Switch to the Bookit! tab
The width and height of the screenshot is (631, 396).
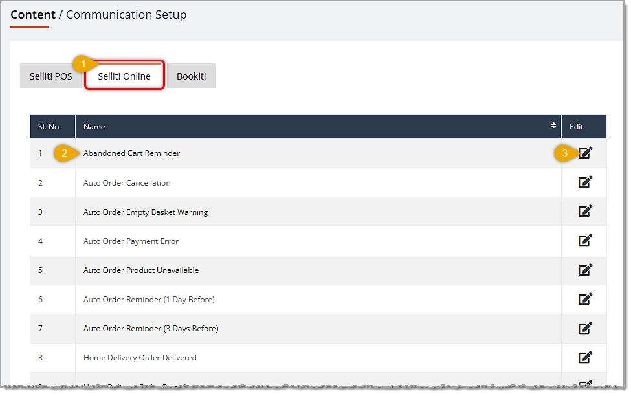click(x=191, y=76)
